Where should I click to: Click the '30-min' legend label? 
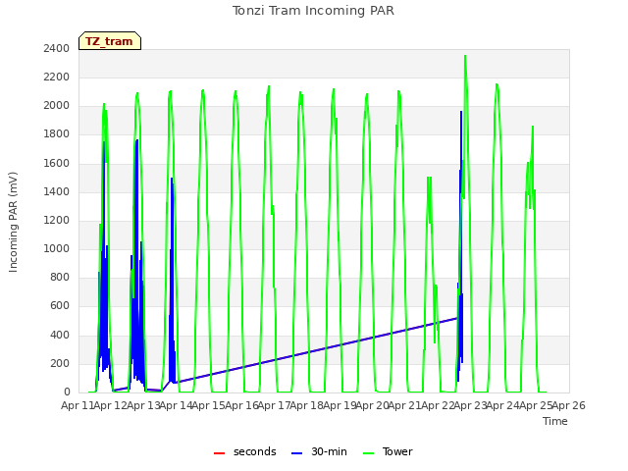click(x=329, y=451)
